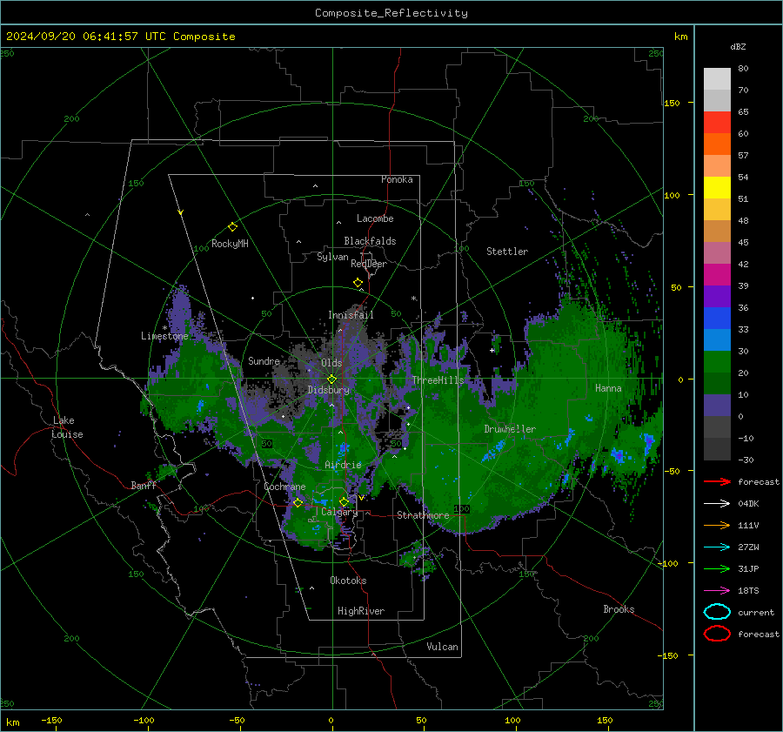Click the Ponoka city label
Viewport: 783px width, 732px height.
pos(397,179)
